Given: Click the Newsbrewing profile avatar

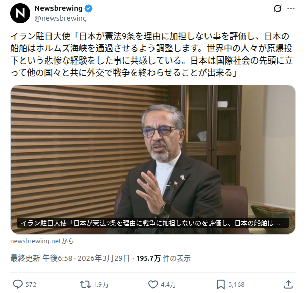Looking at the screenshot, I should 20,13.
